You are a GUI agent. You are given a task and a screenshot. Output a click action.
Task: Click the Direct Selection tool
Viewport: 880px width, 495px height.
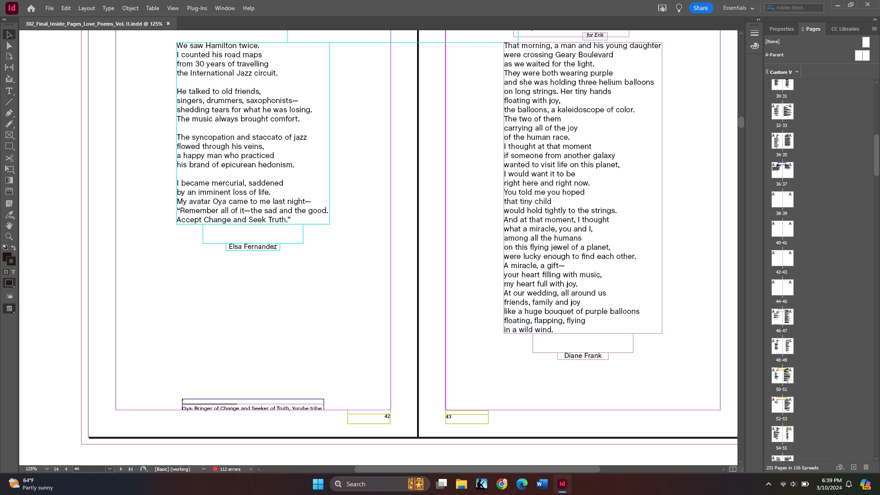tap(9, 46)
